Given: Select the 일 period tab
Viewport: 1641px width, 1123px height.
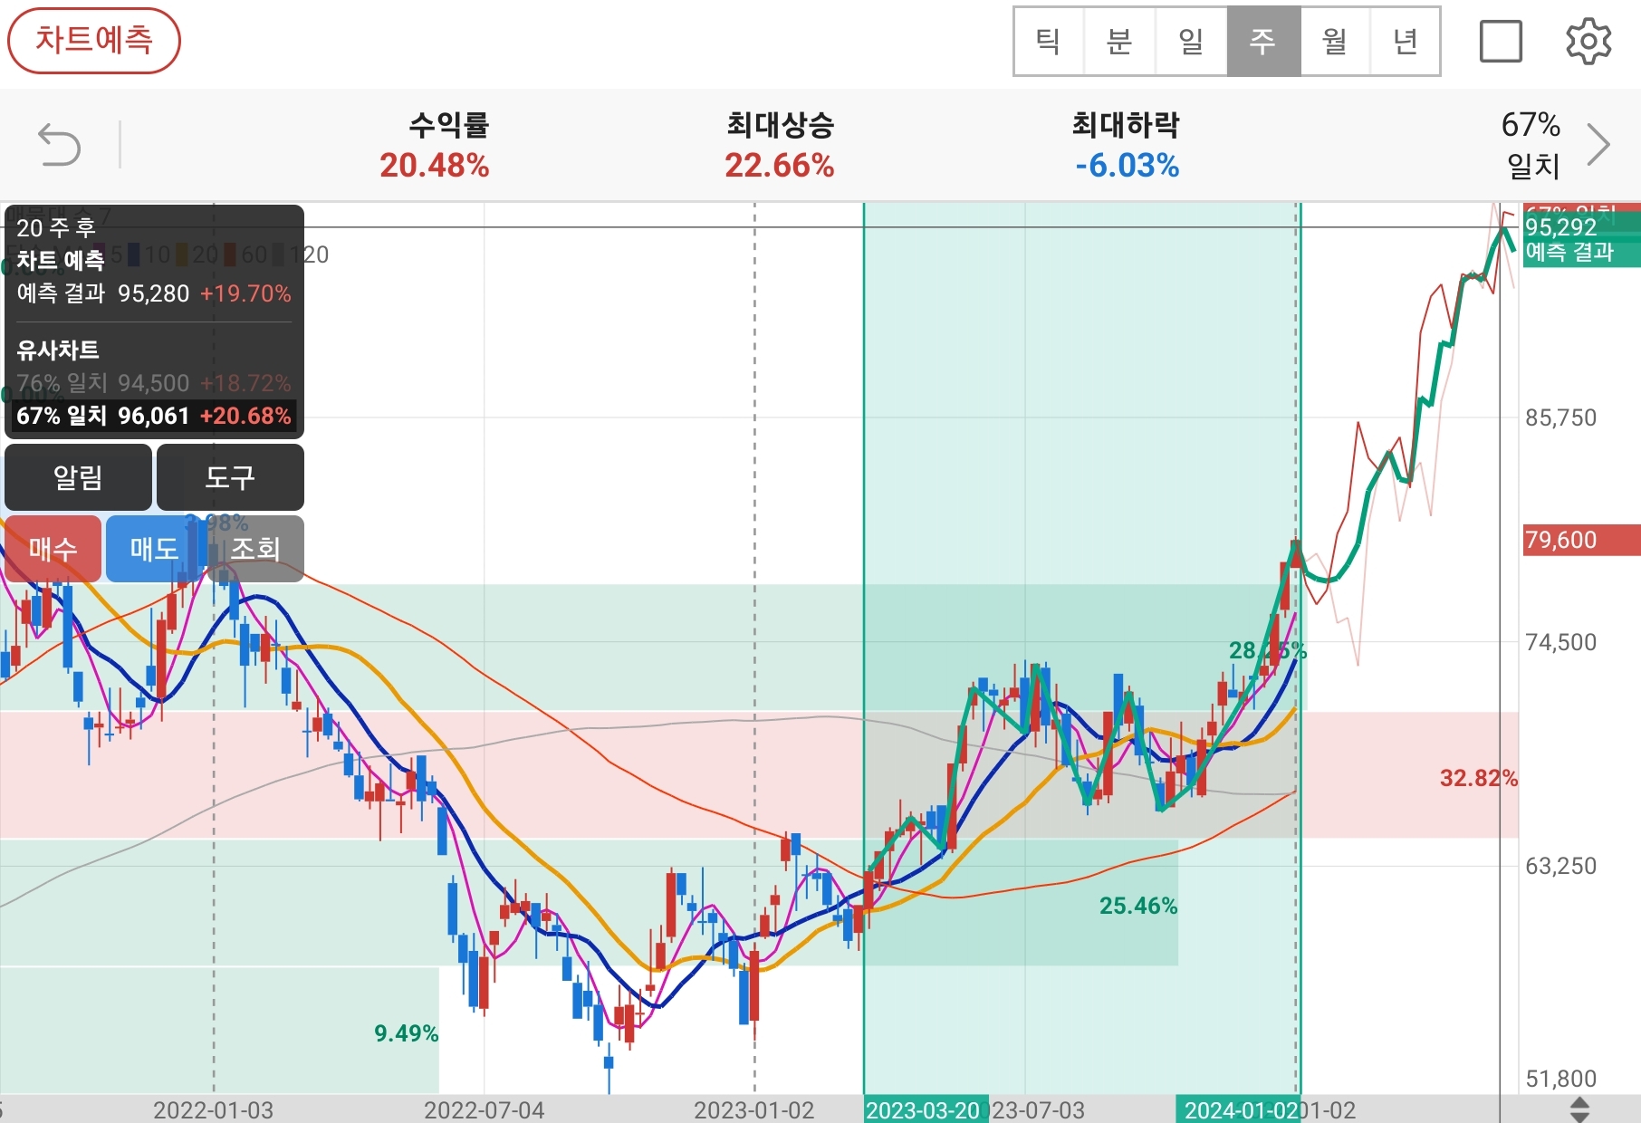Looking at the screenshot, I should coord(1192,42).
